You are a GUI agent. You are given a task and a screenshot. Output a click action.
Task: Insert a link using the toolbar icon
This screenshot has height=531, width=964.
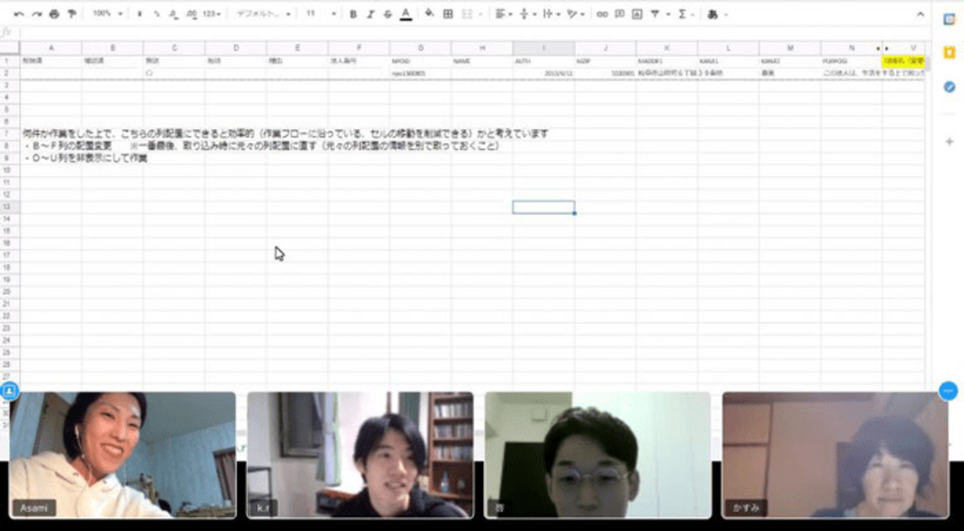click(x=602, y=15)
